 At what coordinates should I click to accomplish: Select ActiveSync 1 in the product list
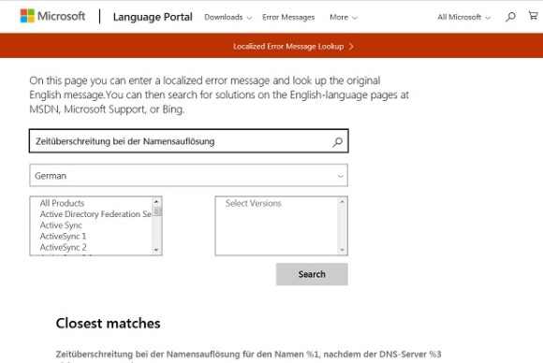(63, 237)
